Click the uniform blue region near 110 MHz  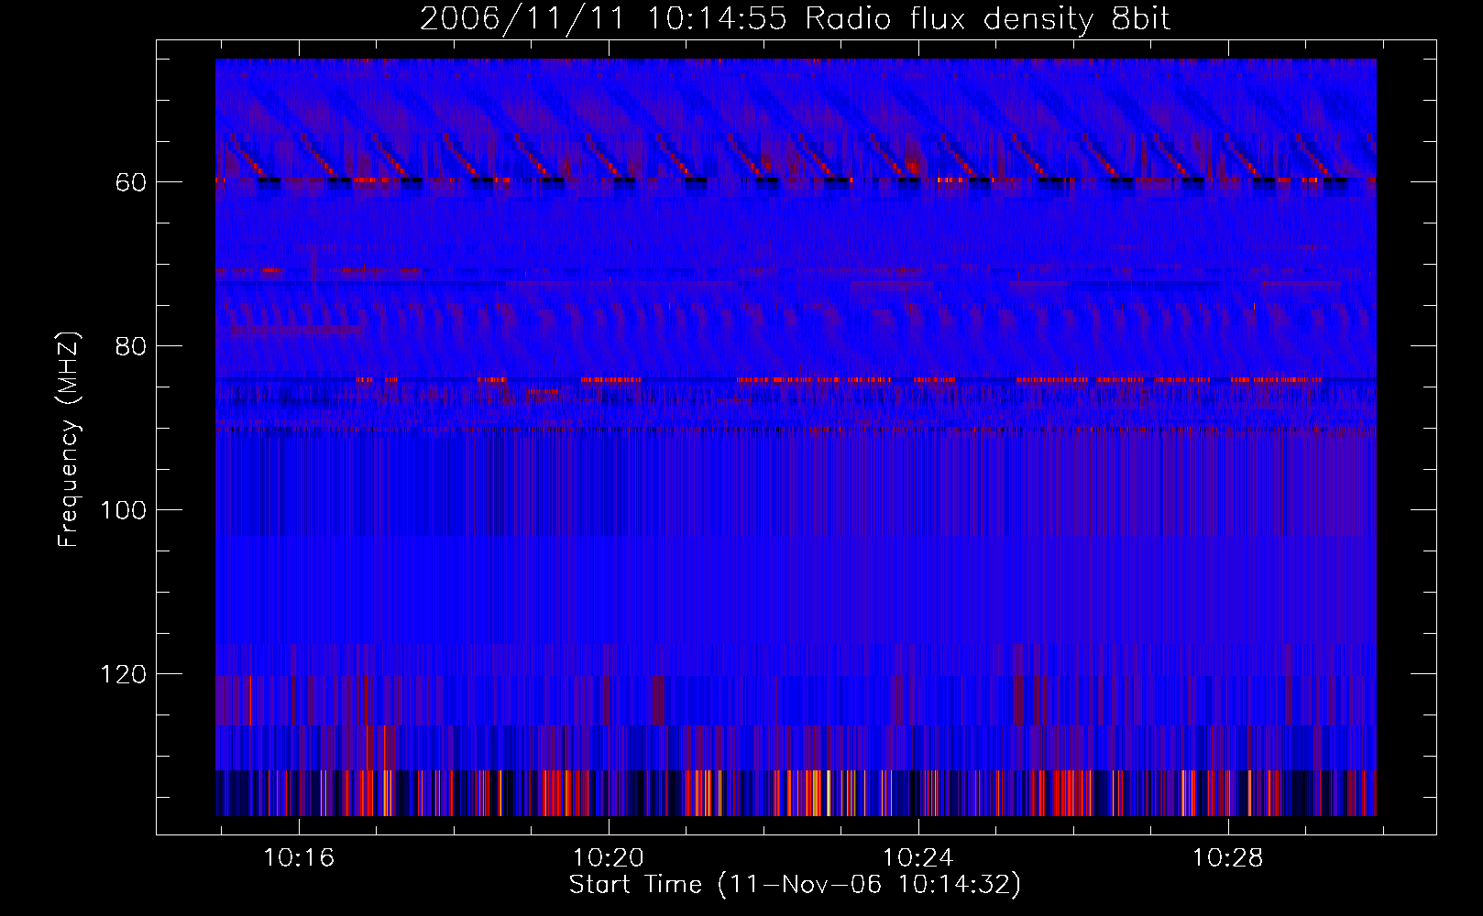796,591
